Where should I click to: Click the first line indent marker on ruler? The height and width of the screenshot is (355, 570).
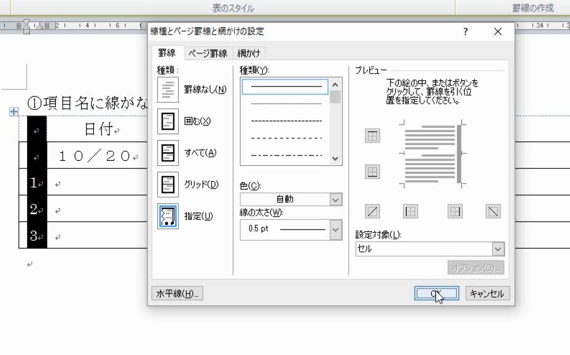tap(26, 21)
